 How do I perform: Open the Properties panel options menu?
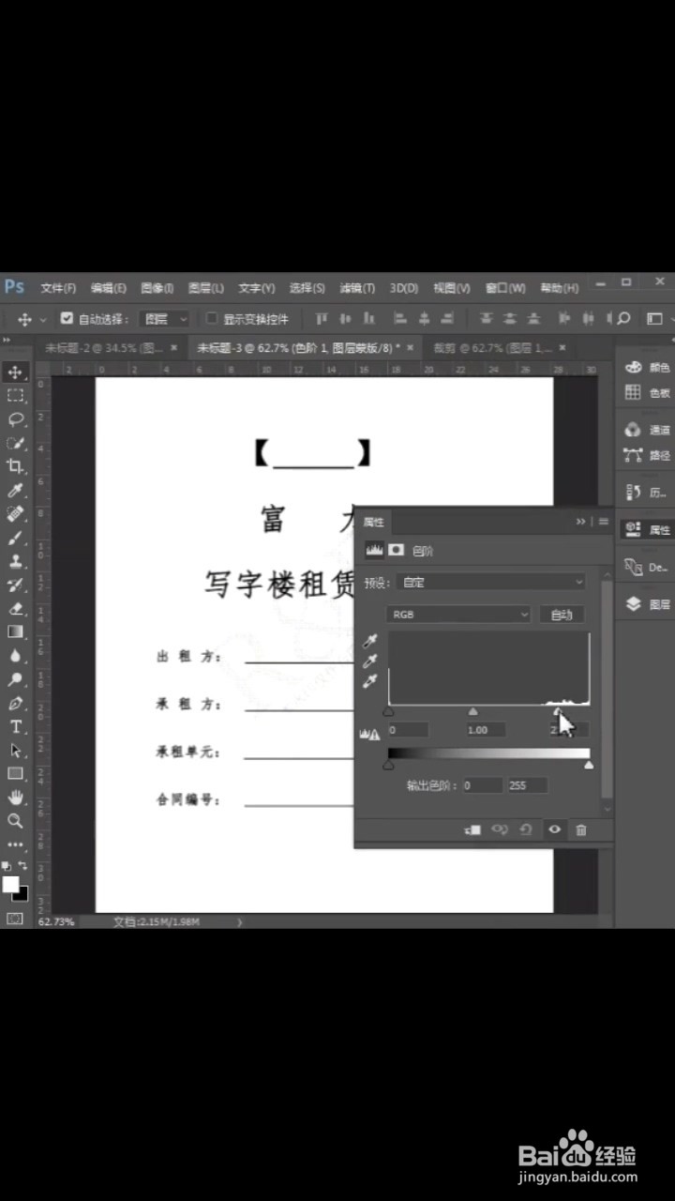click(604, 522)
